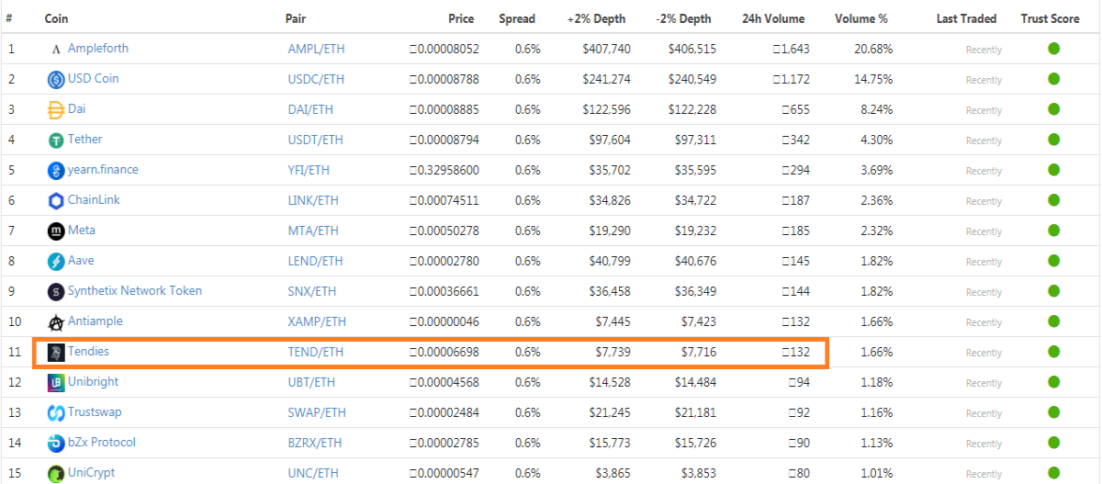Open the UNC/ETH pair link

(313, 474)
